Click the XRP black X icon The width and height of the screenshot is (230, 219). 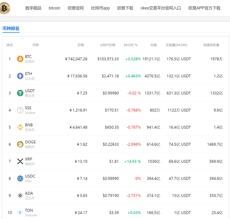[x=20, y=161]
